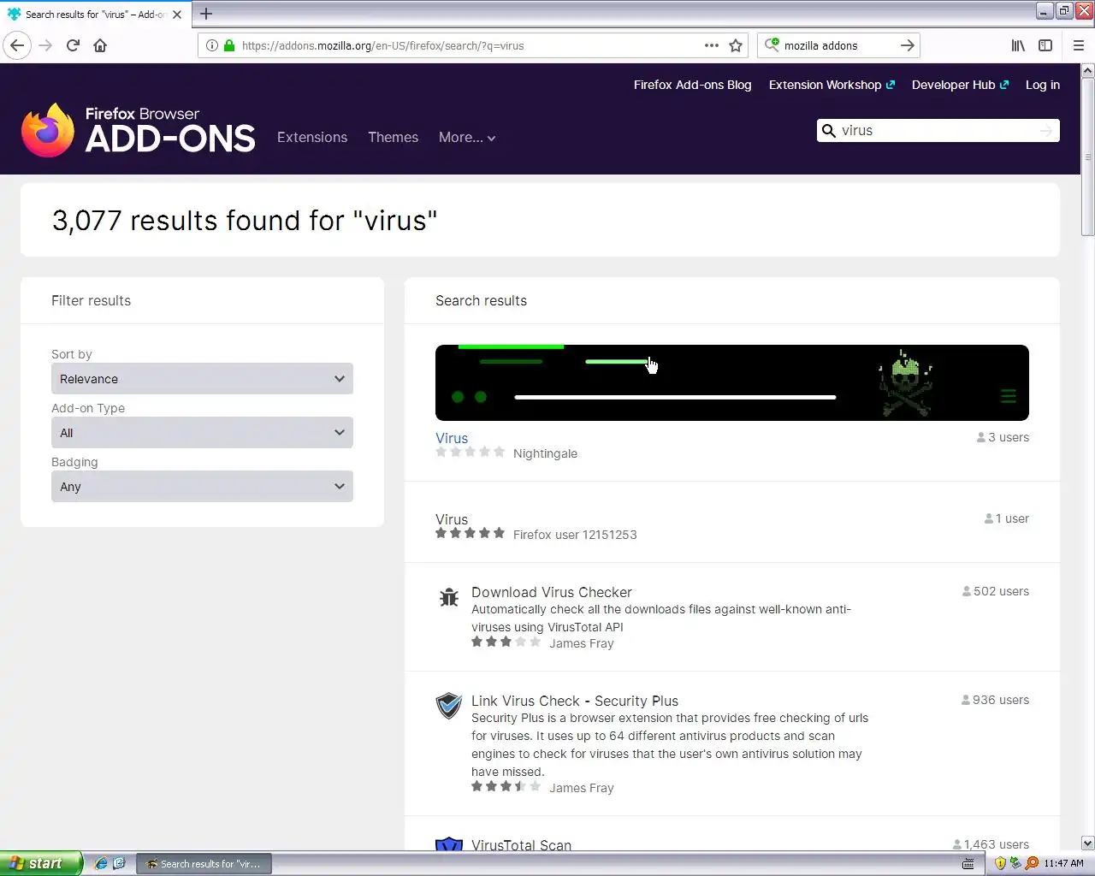
Task: Click the '502 users' count text
Action: click(1001, 591)
